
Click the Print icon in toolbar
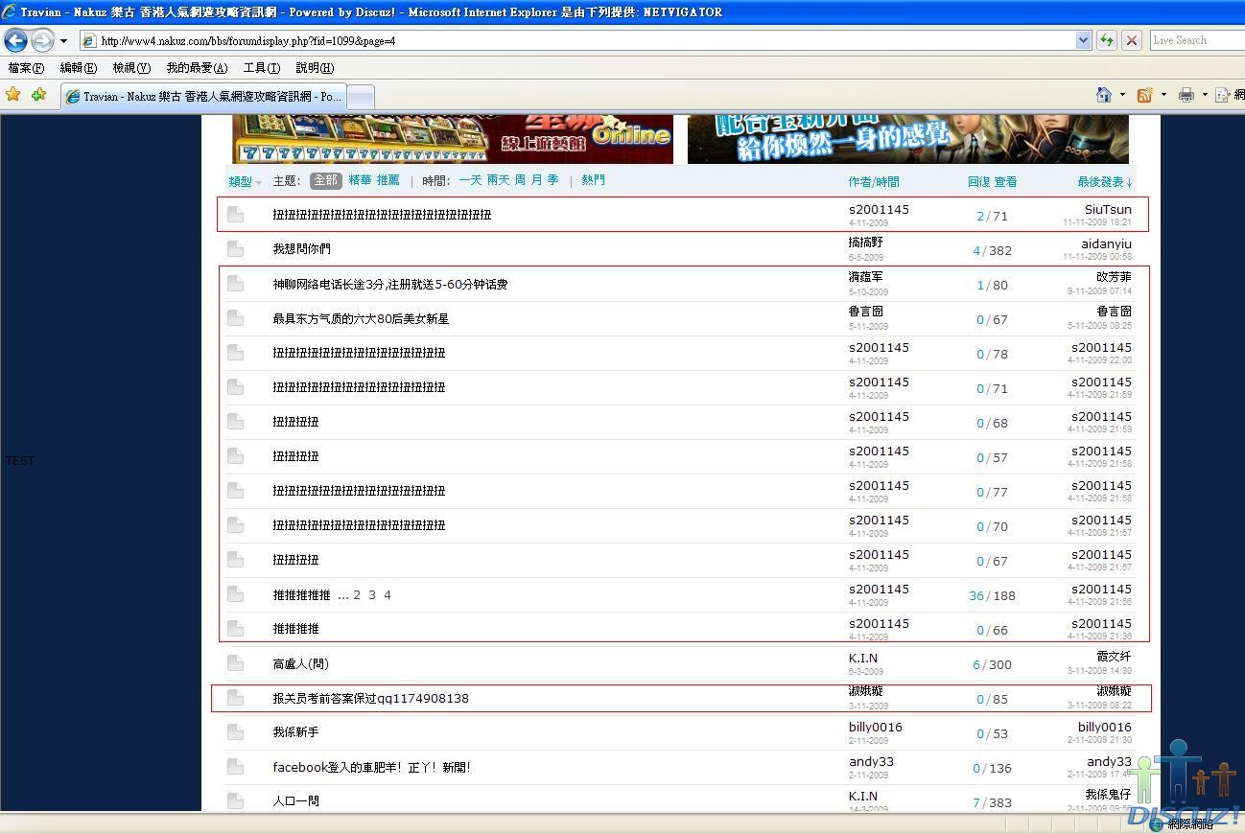pos(1186,95)
